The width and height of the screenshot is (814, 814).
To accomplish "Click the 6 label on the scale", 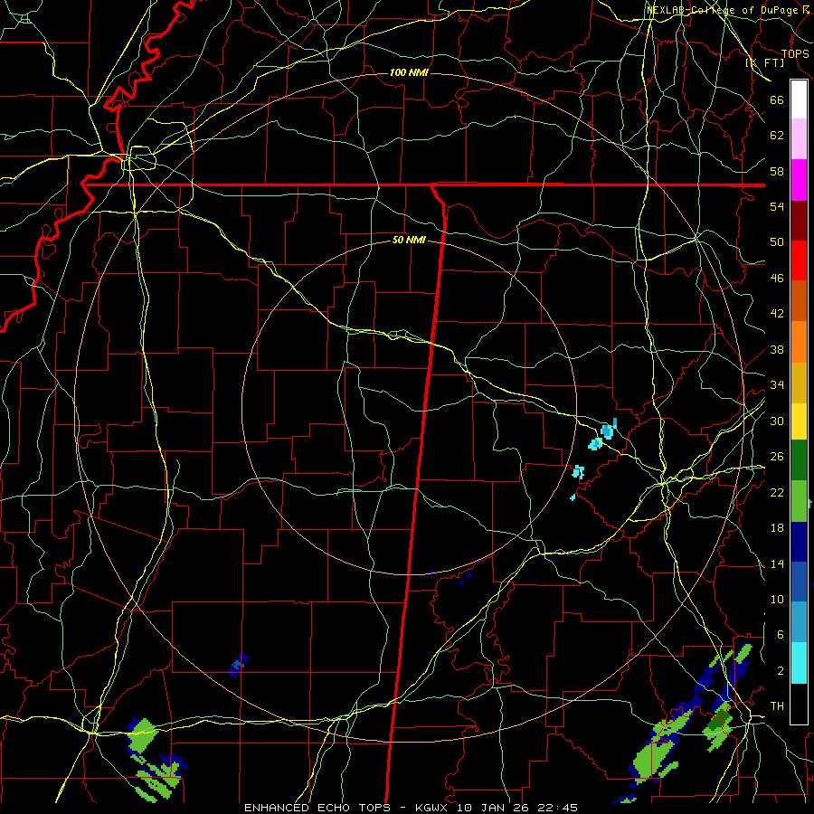I will coord(781,635).
